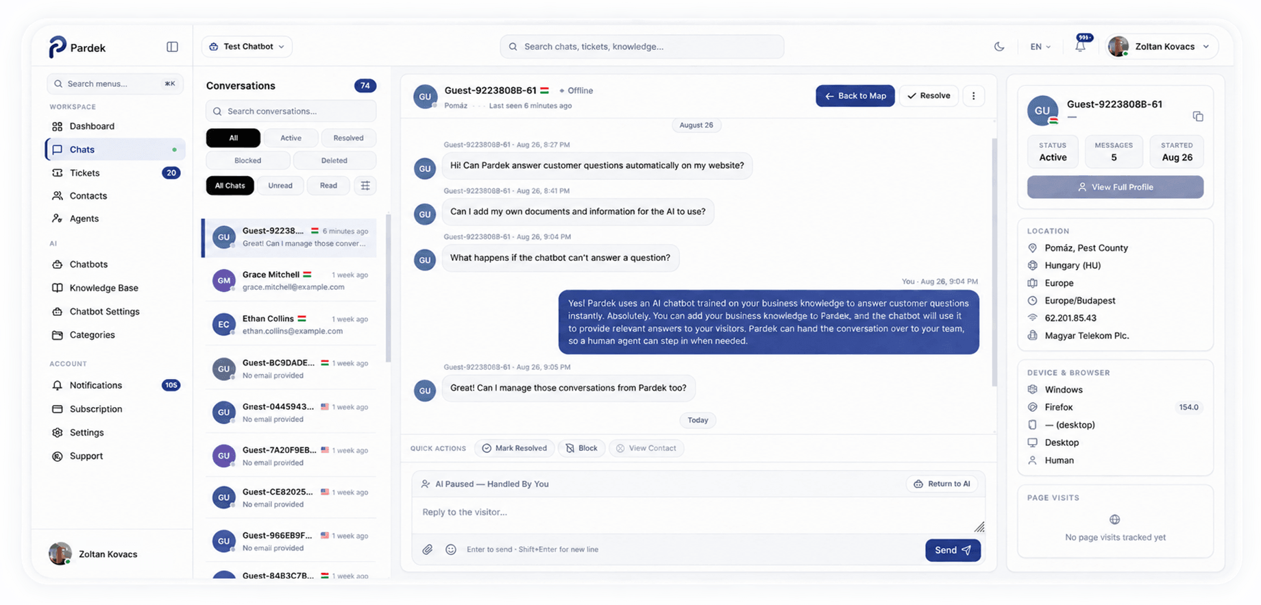Select the Blocked conversations filter
The image size is (1261, 605).
(x=247, y=160)
